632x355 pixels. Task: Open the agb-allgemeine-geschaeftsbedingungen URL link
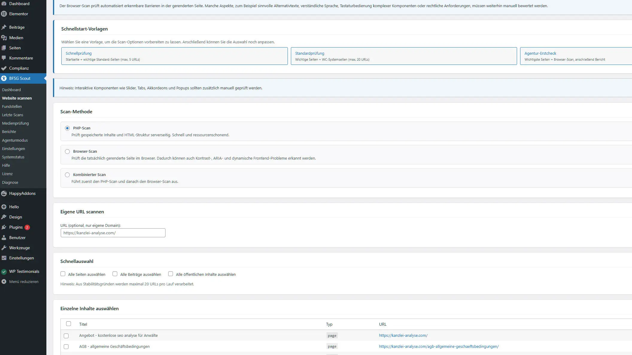[x=439, y=346]
